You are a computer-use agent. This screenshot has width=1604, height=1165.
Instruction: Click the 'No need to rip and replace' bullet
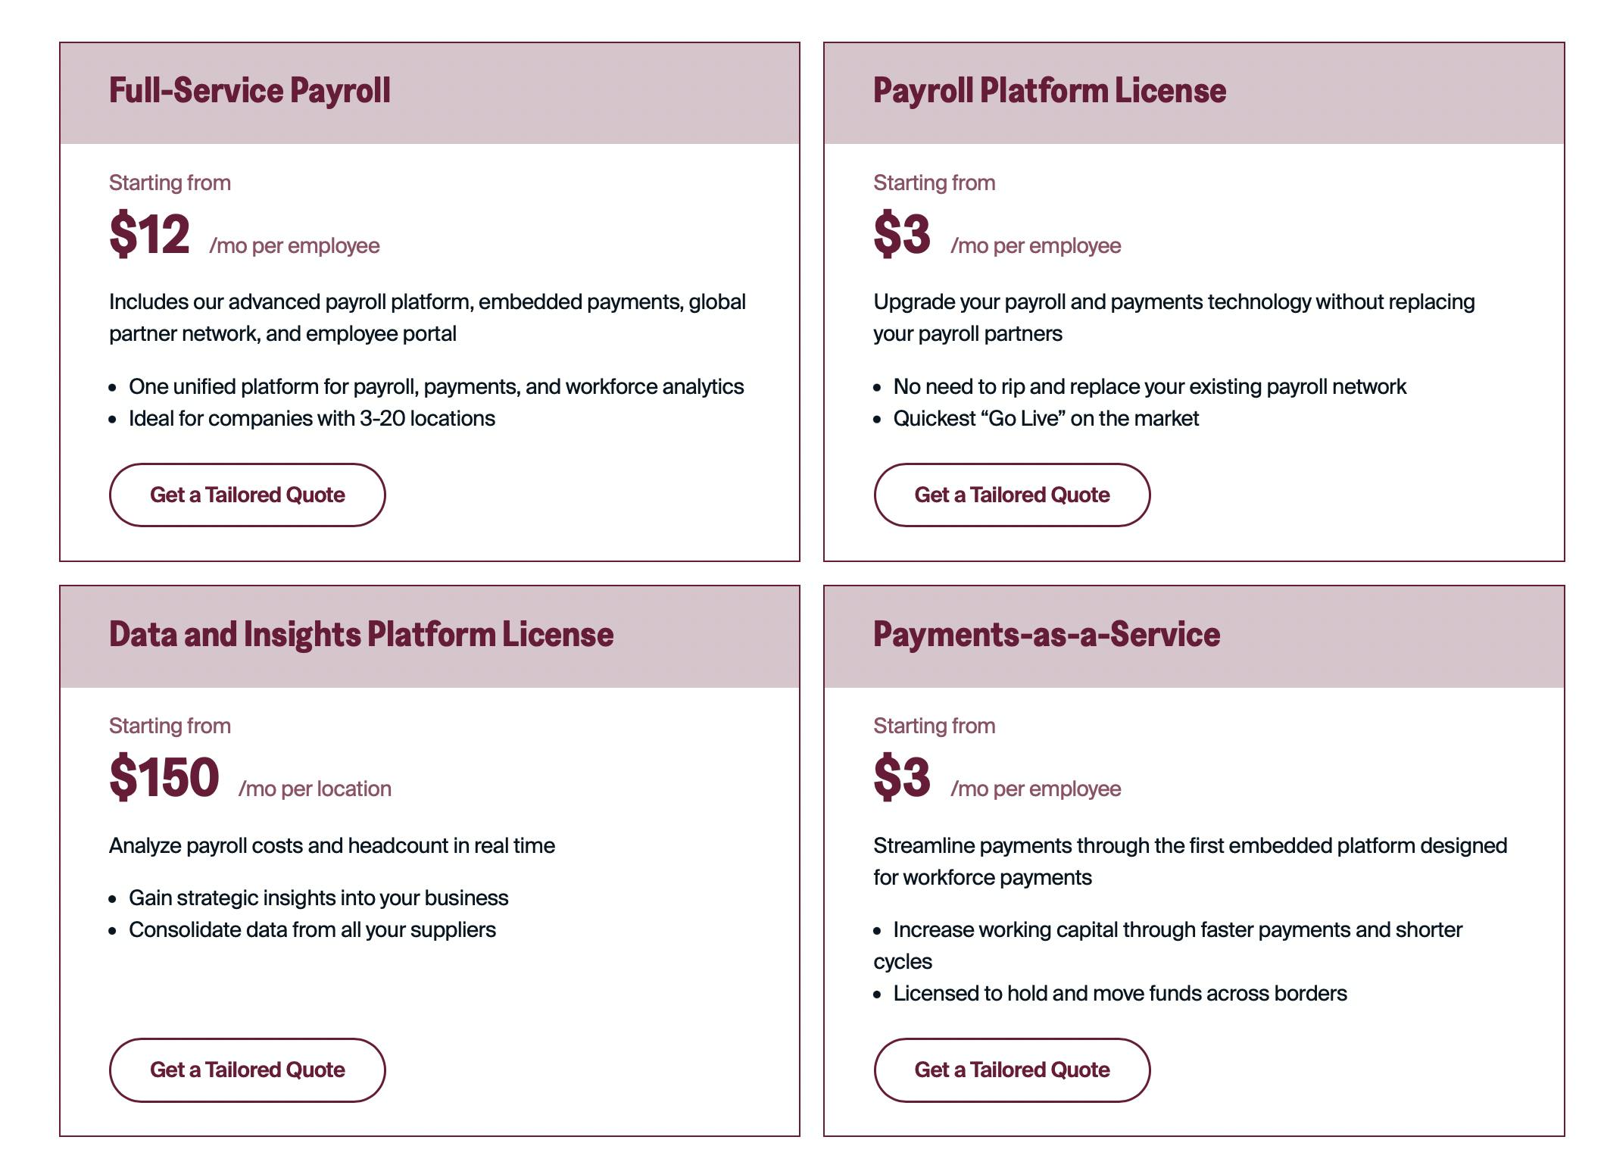click(x=1149, y=386)
